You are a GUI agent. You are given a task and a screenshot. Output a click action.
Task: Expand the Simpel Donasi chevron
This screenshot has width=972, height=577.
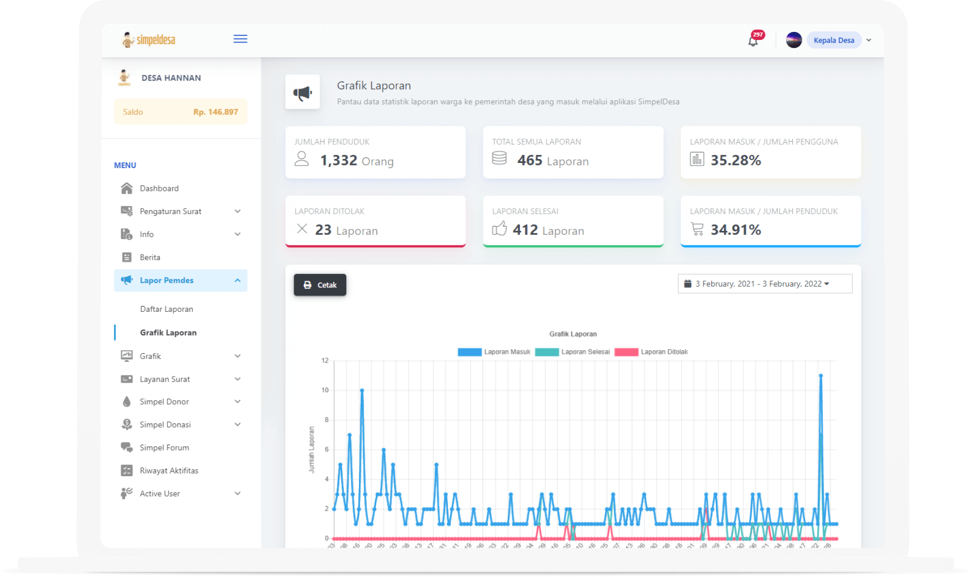[x=237, y=424]
